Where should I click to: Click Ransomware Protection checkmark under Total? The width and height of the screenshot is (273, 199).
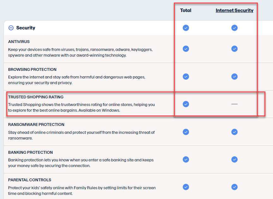tap(186, 132)
